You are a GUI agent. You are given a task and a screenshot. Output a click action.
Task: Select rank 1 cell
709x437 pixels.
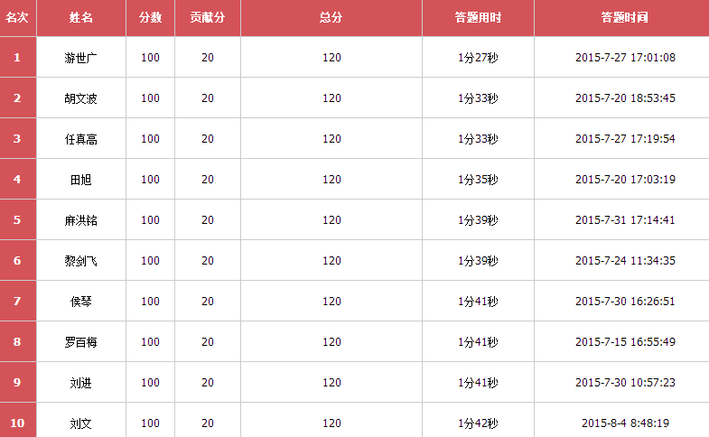click(17, 58)
